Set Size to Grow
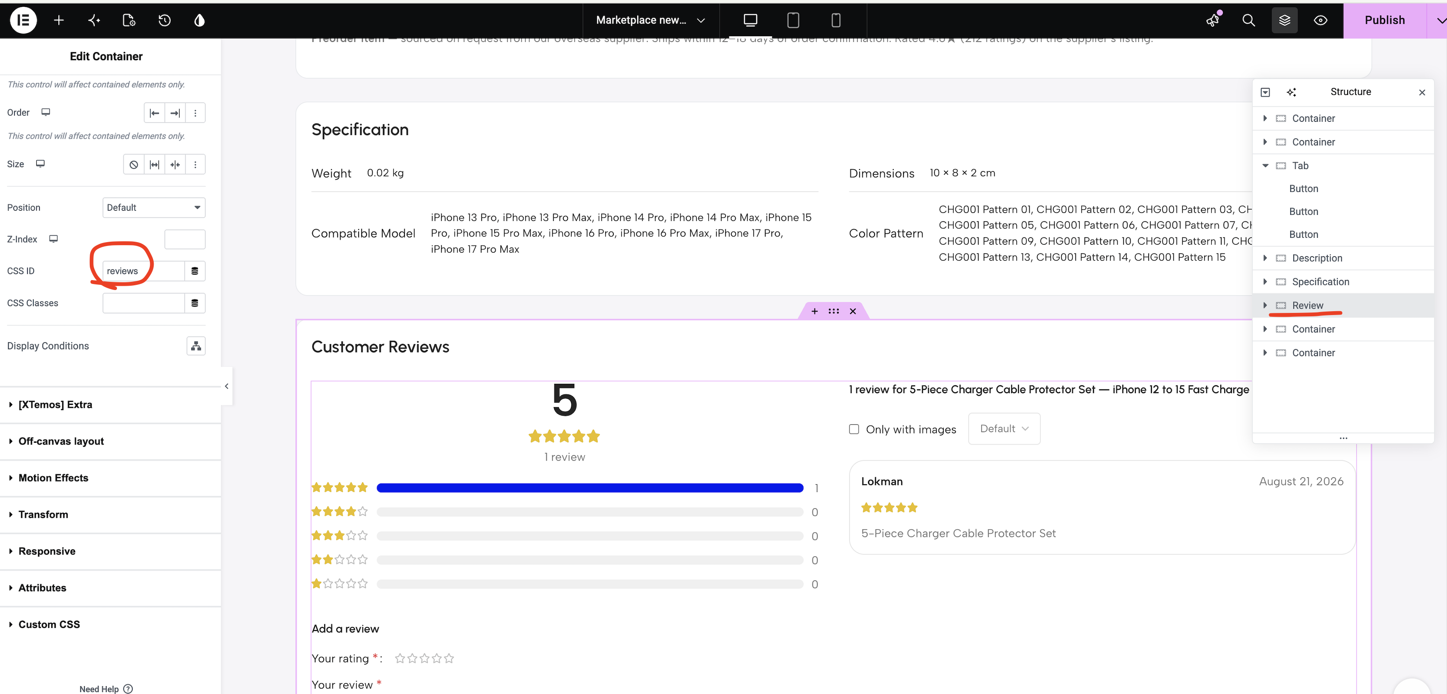Viewport: 1447px width, 694px height. (155, 164)
